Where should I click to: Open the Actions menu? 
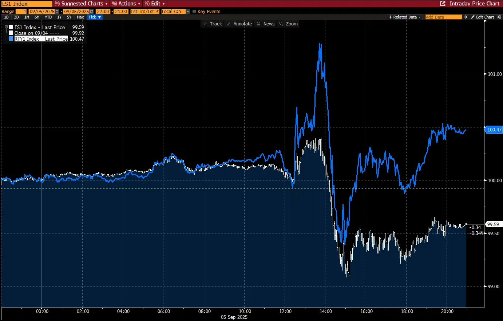click(x=126, y=4)
